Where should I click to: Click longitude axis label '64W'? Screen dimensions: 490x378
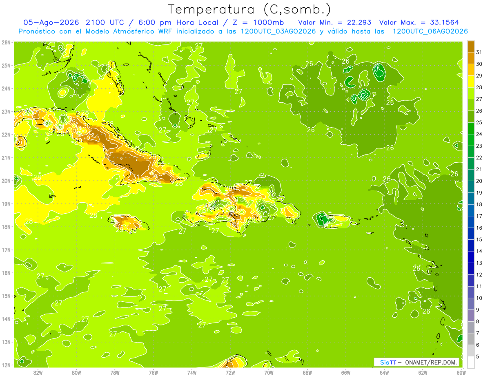[384, 372]
